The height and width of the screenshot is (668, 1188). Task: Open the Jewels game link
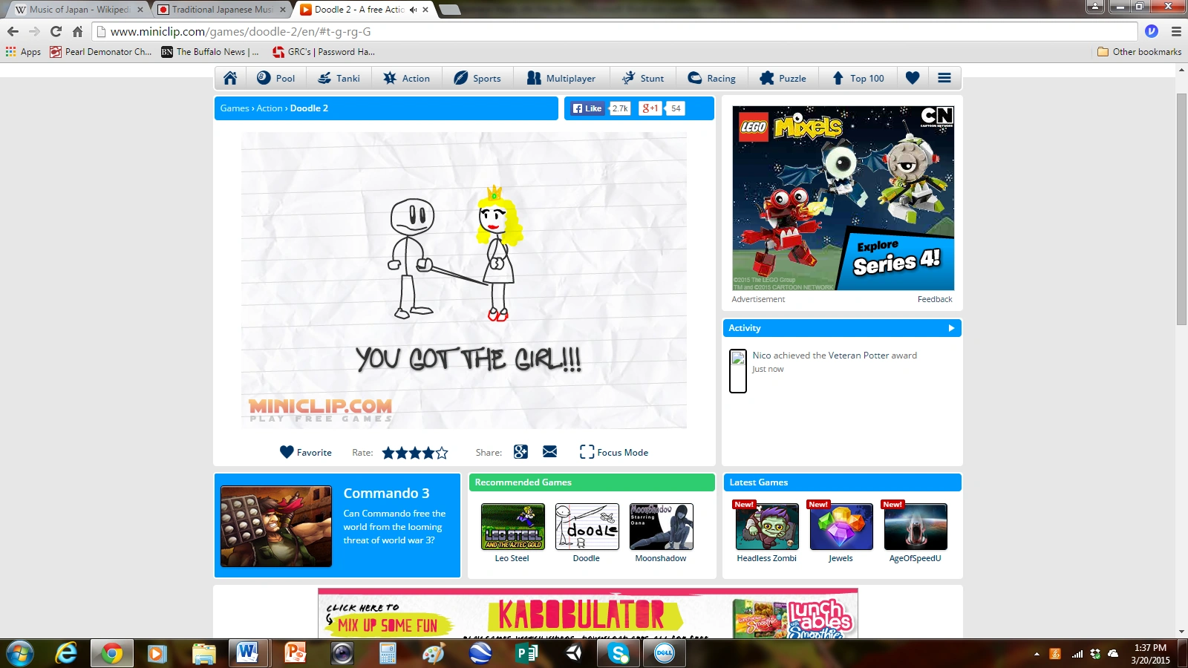coord(841,558)
